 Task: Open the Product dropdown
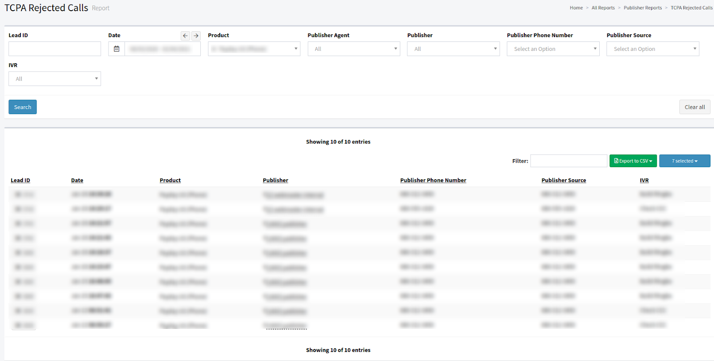click(254, 49)
